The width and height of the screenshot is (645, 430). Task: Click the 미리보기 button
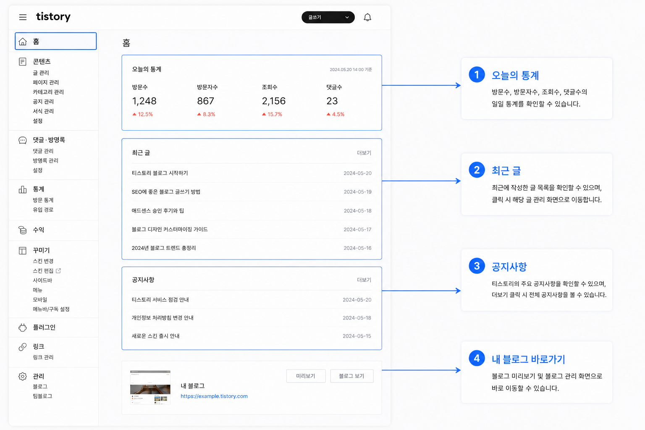click(x=306, y=376)
